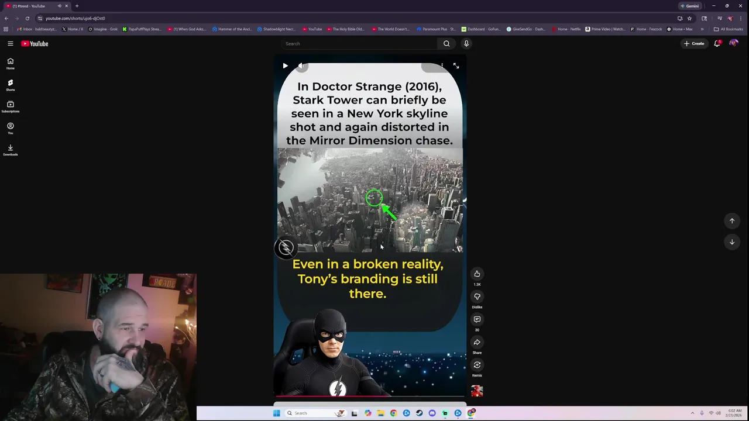Show hidden system tray icons
Viewport: 749px width, 421px height.
(x=692, y=413)
